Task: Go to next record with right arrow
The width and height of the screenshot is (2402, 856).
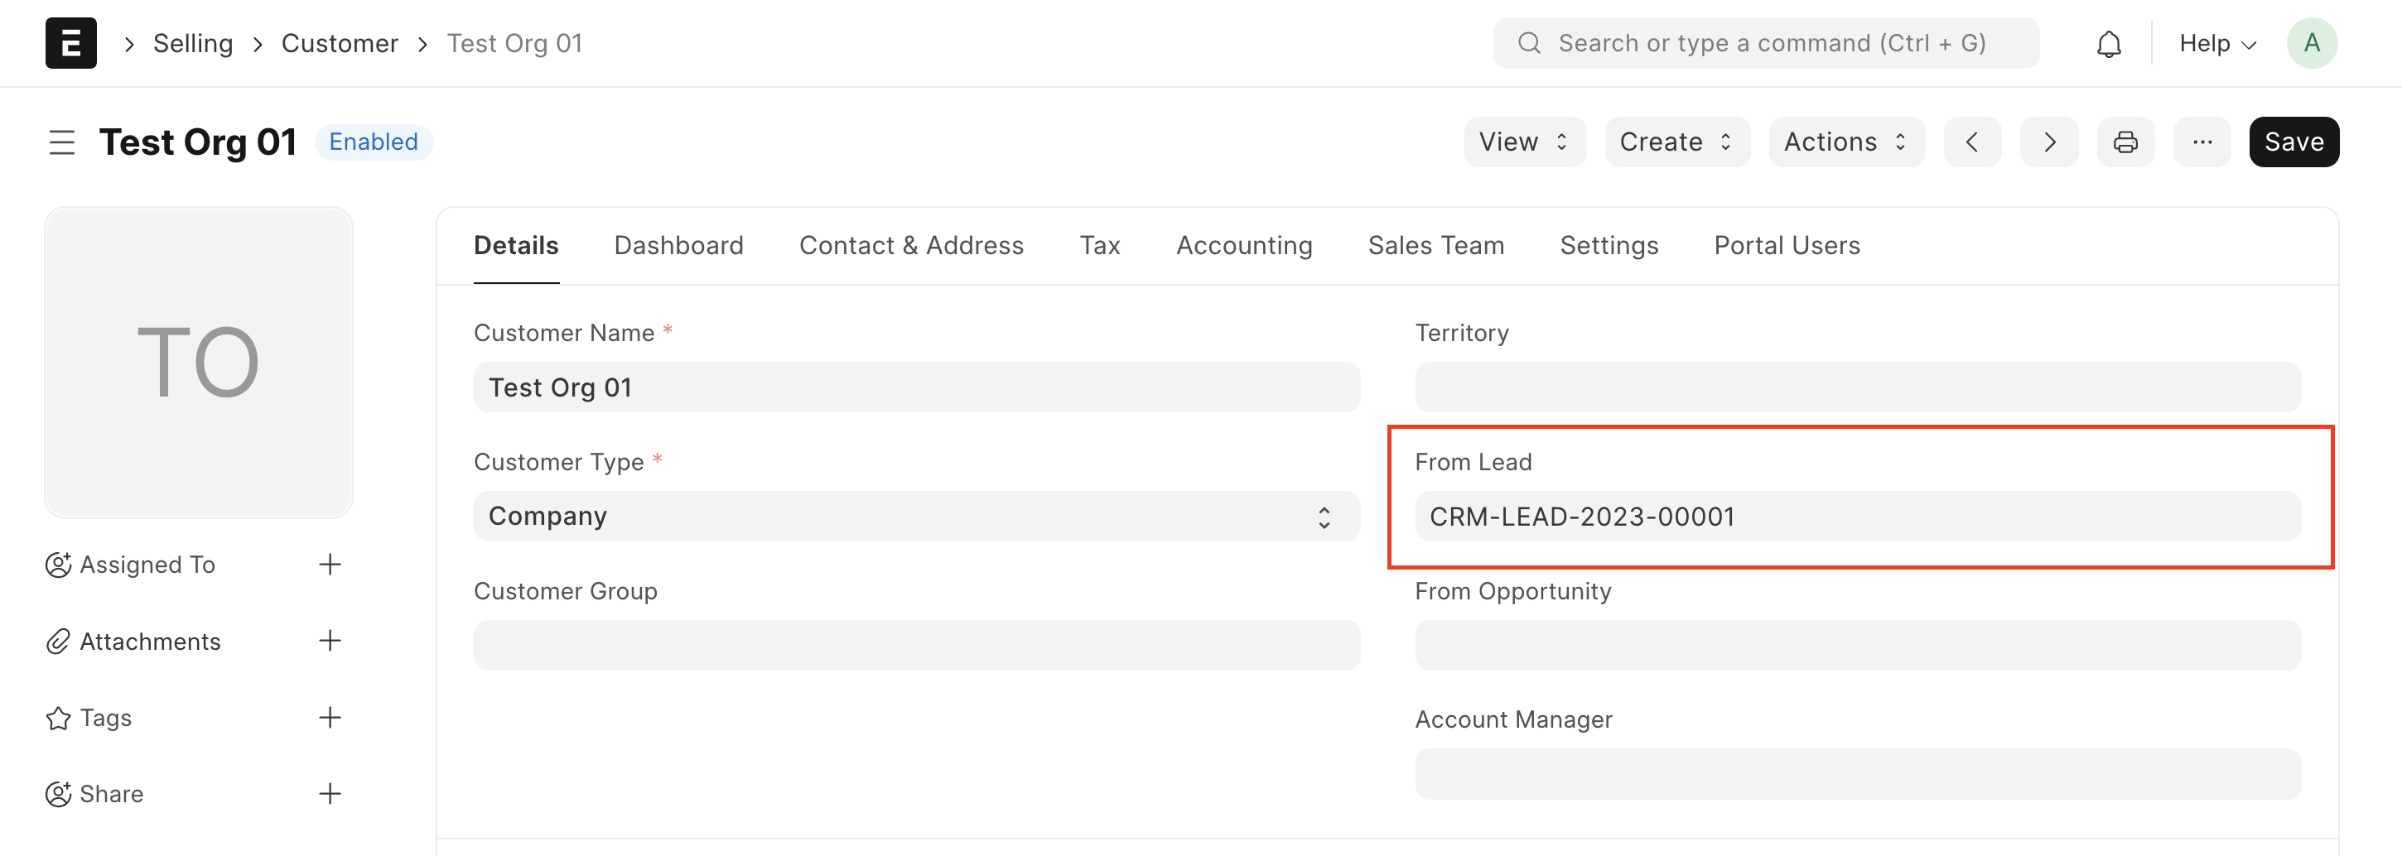Action: point(2048,142)
